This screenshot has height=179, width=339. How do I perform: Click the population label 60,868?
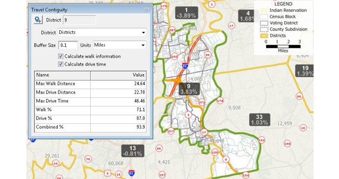click(116, 163)
